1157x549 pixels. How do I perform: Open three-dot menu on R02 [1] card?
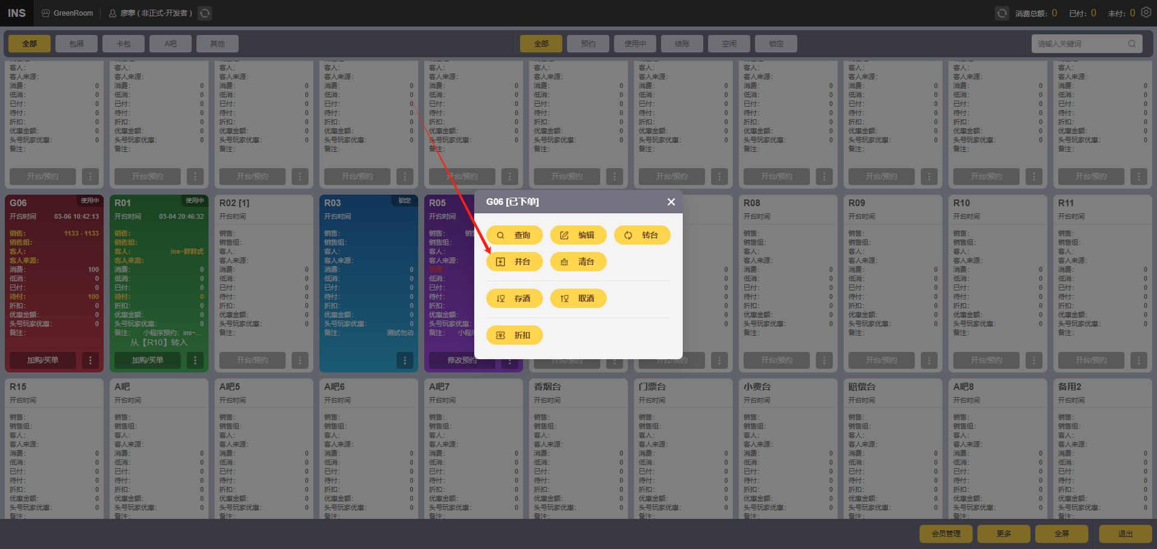tap(300, 360)
